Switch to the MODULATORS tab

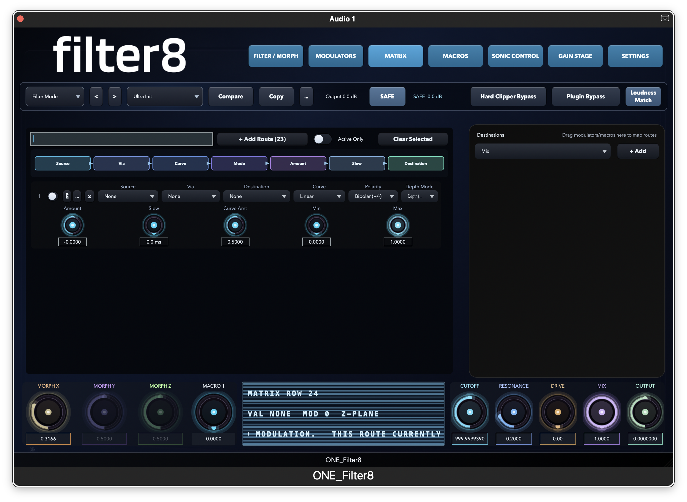(x=335, y=56)
